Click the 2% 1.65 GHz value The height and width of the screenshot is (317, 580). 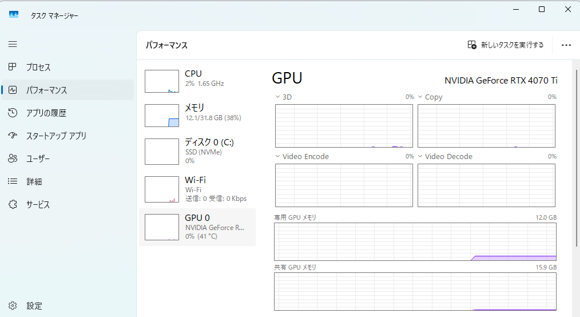(x=205, y=84)
